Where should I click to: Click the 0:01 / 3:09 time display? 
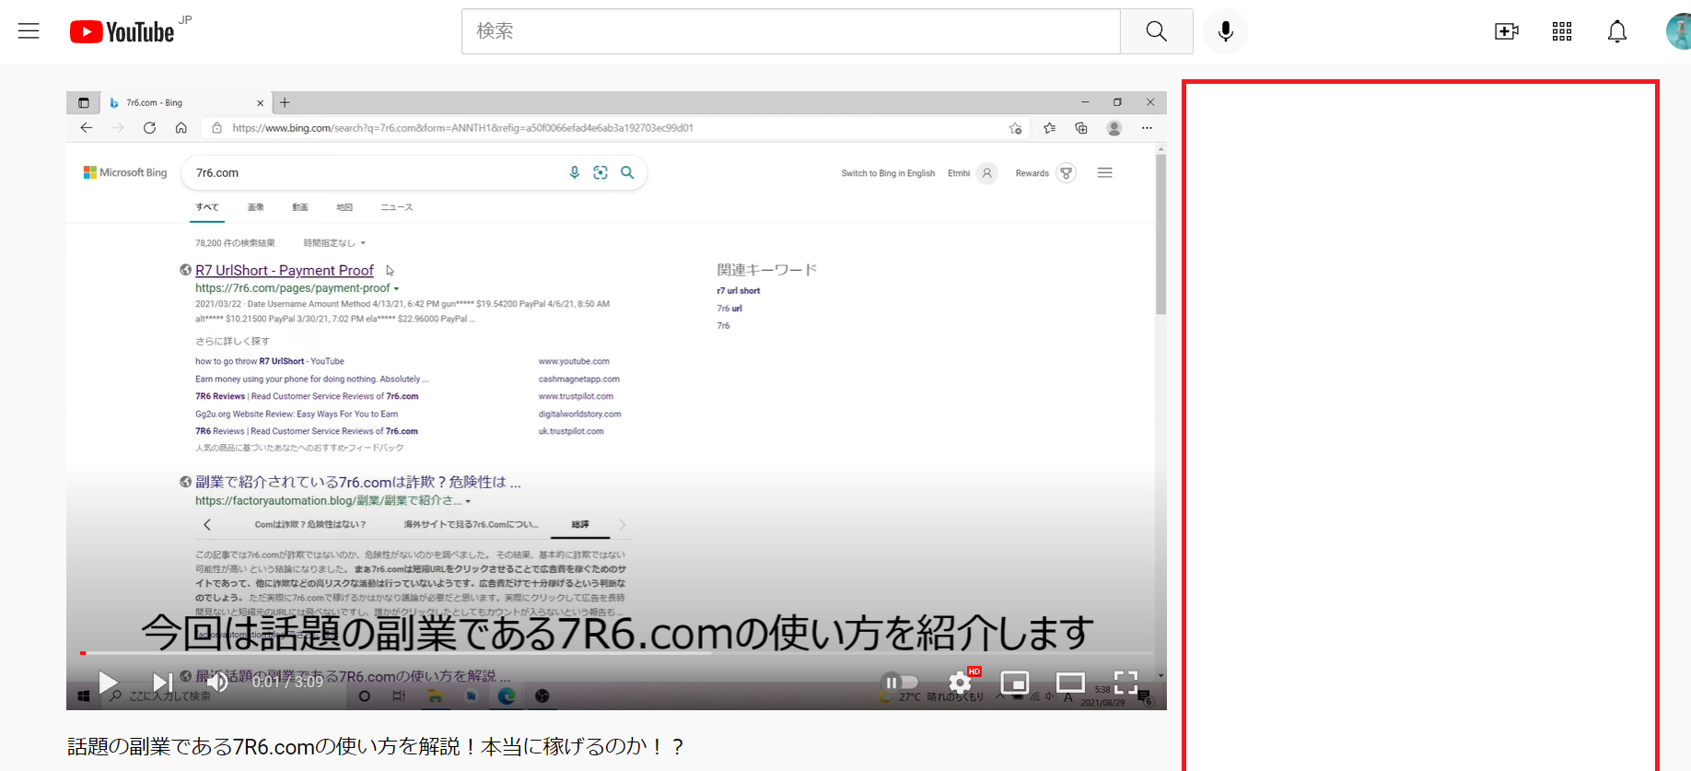287,682
